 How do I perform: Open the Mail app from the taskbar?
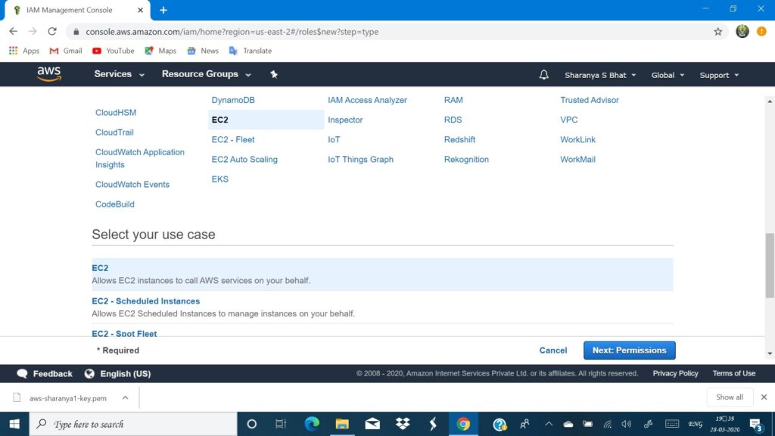(372, 424)
